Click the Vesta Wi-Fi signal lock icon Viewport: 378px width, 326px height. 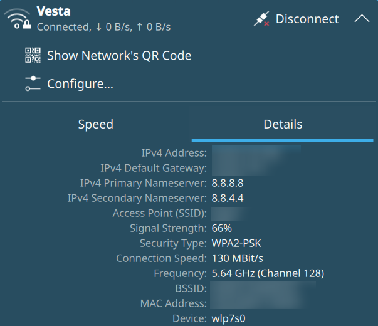20,19
